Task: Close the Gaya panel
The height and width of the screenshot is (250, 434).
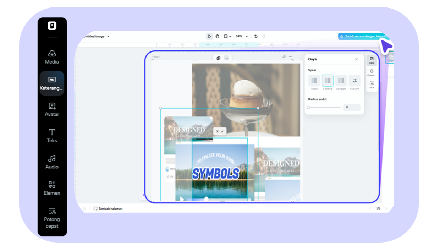Action: tap(356, 59)
